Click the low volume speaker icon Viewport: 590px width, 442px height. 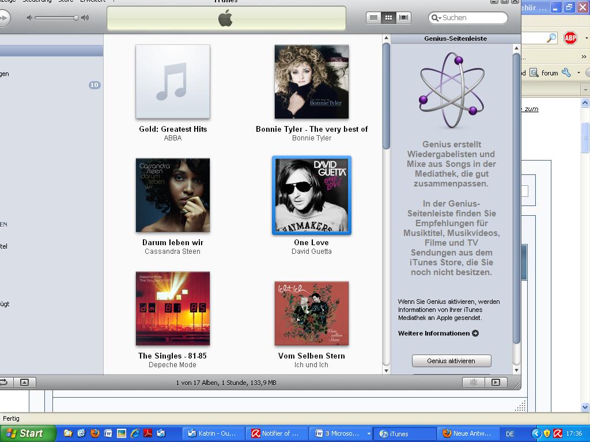(29, 18)
